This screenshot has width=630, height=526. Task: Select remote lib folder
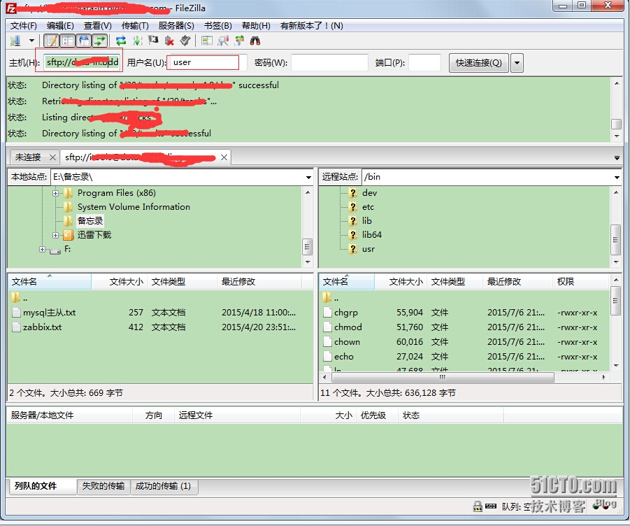[x=367, y=220]
